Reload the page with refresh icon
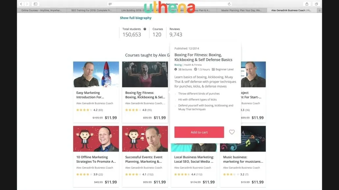339x190 pixels. coord(229,4)
